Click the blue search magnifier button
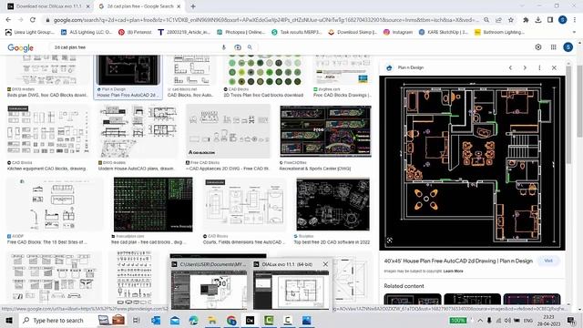Image resolution: width=583 pixels, height=328 pixels. click(250, 47)
